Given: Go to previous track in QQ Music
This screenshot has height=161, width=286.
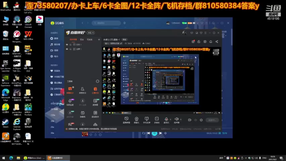Looking at the screenshot, I should click(x=148, y=133).
